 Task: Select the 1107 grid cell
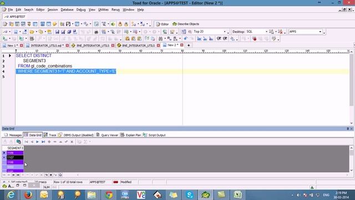15,157
